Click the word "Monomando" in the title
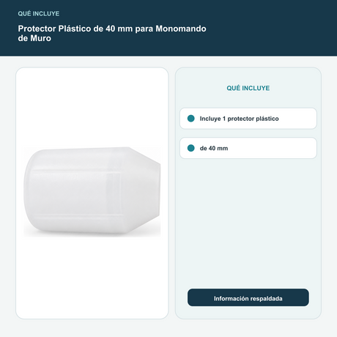337x337 pixels. [x=181, y=29]
